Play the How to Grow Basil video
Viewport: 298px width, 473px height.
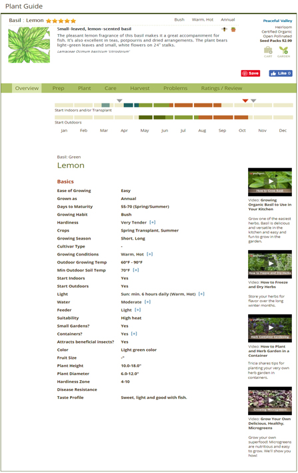click(x=270, y=182)
